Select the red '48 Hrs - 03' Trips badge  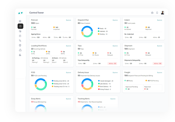coord(112,64)
